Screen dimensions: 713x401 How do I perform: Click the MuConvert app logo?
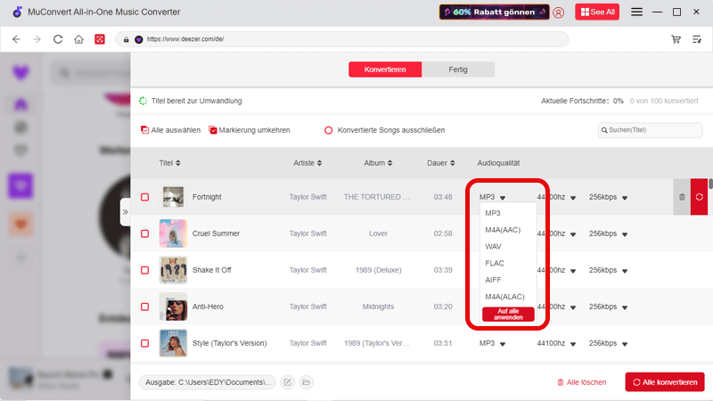pyautogui.click(x=17, y=12)
